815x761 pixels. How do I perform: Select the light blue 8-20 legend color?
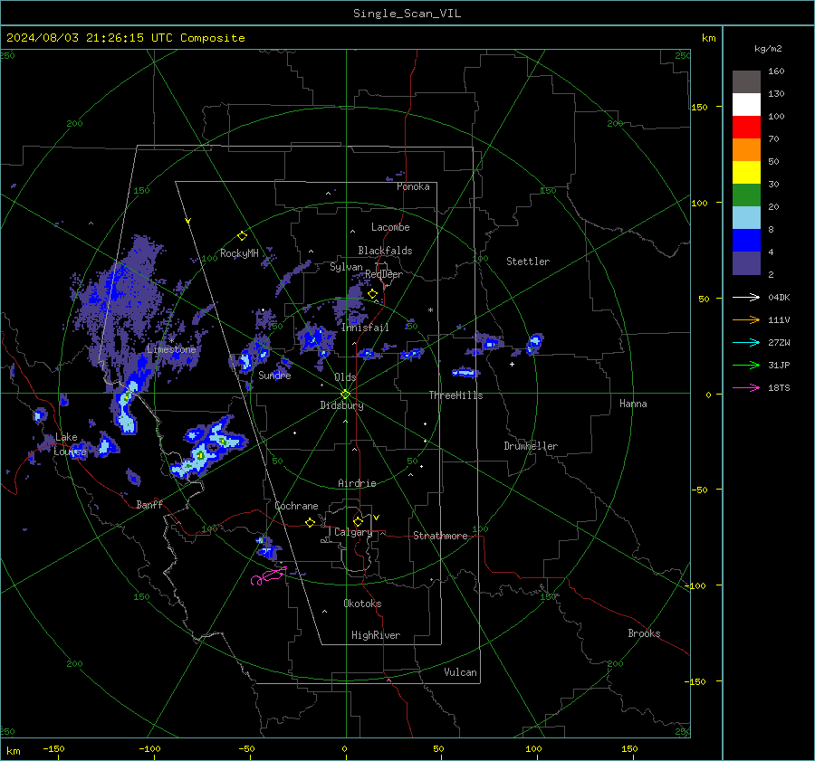pos(746,218)
